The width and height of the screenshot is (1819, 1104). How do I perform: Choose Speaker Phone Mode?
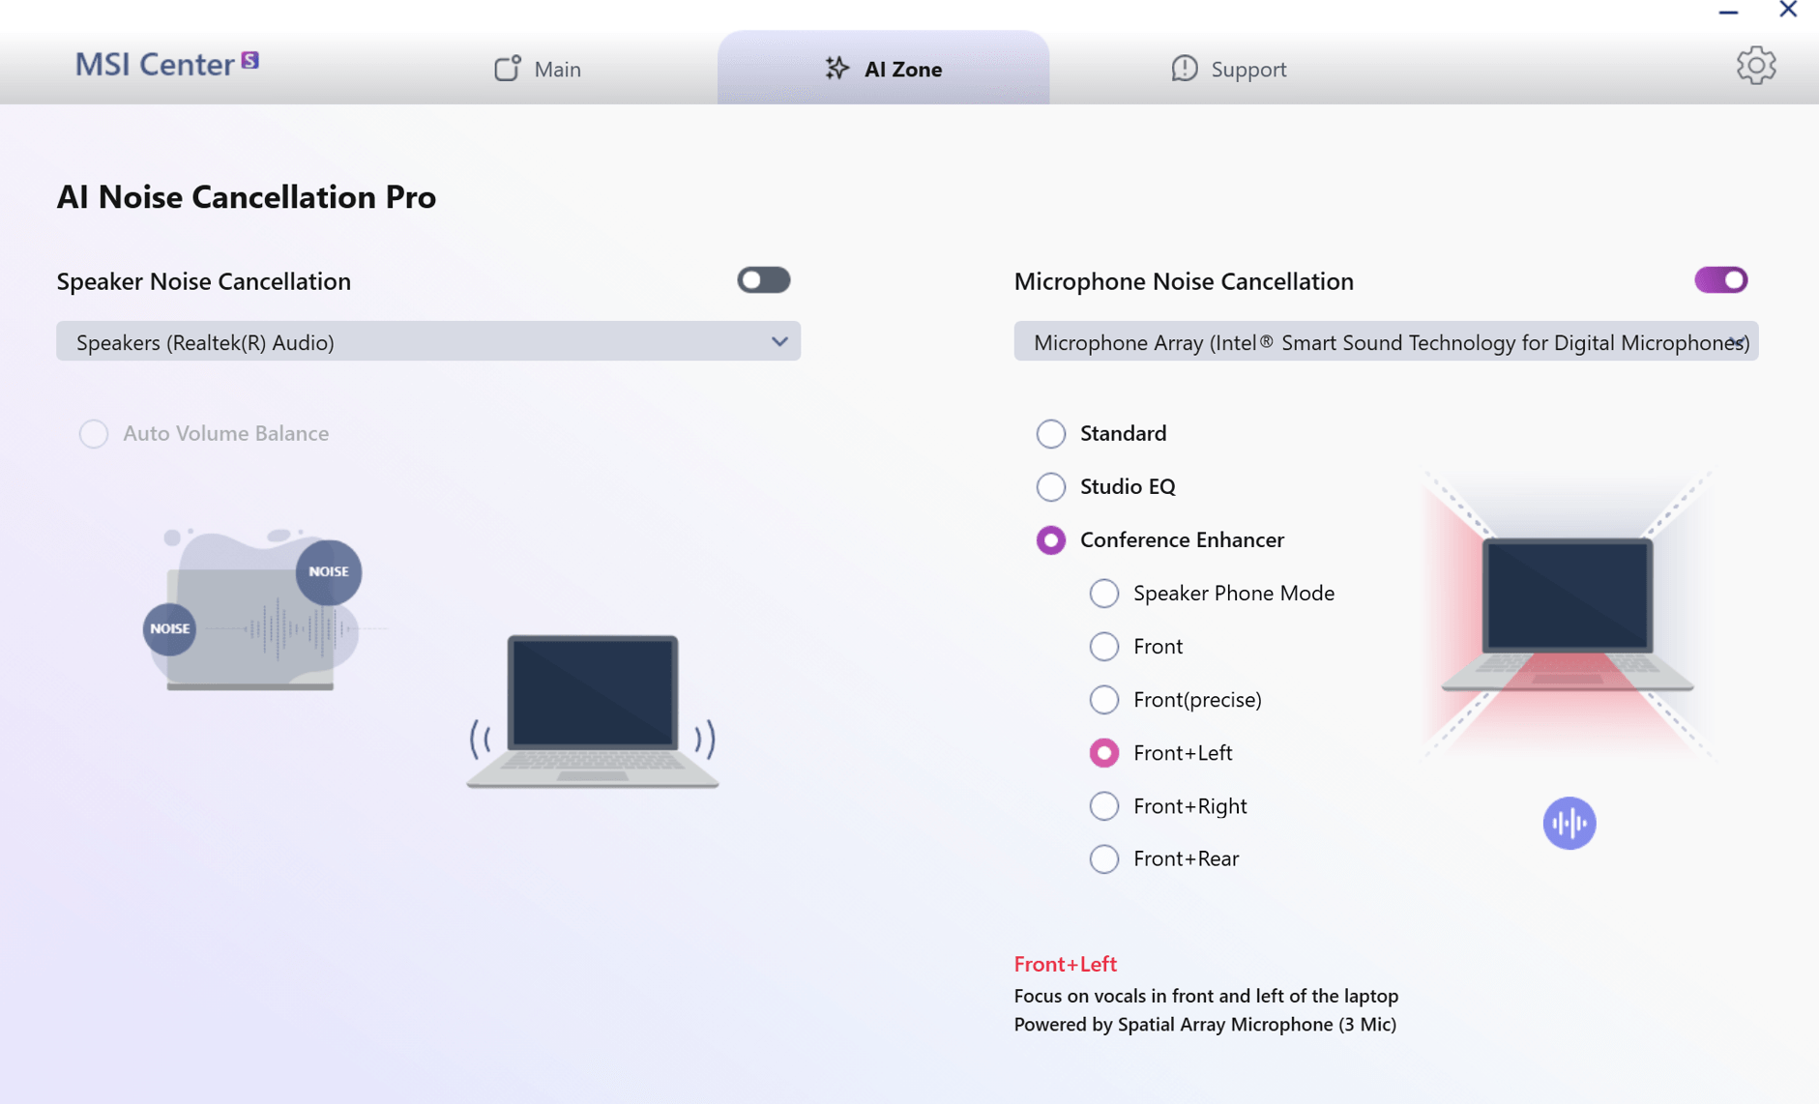1103,593
